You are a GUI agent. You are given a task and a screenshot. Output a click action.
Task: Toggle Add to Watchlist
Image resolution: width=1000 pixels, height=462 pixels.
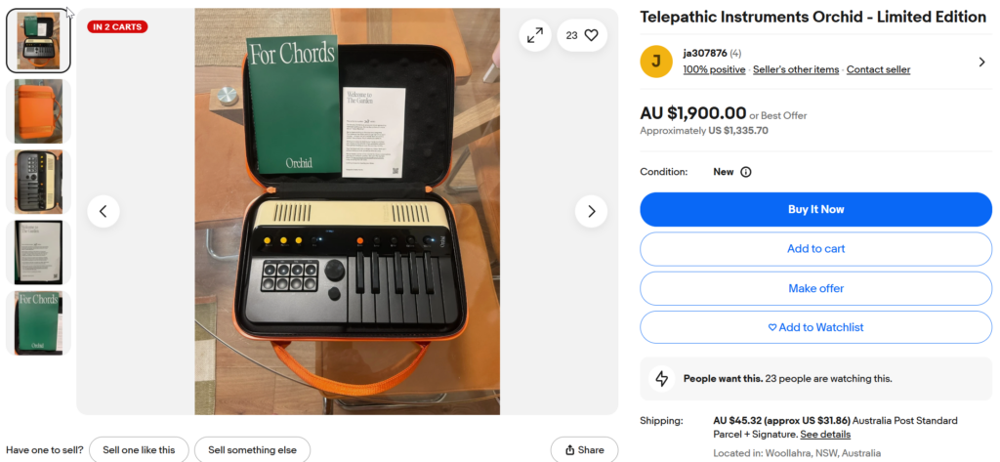815,327
